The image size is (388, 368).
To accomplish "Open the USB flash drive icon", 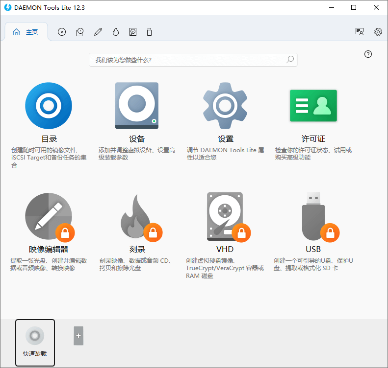I will tap(313, 216).
